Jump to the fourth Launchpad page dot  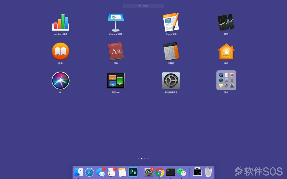pyautogui.click(x=148, y=159)
